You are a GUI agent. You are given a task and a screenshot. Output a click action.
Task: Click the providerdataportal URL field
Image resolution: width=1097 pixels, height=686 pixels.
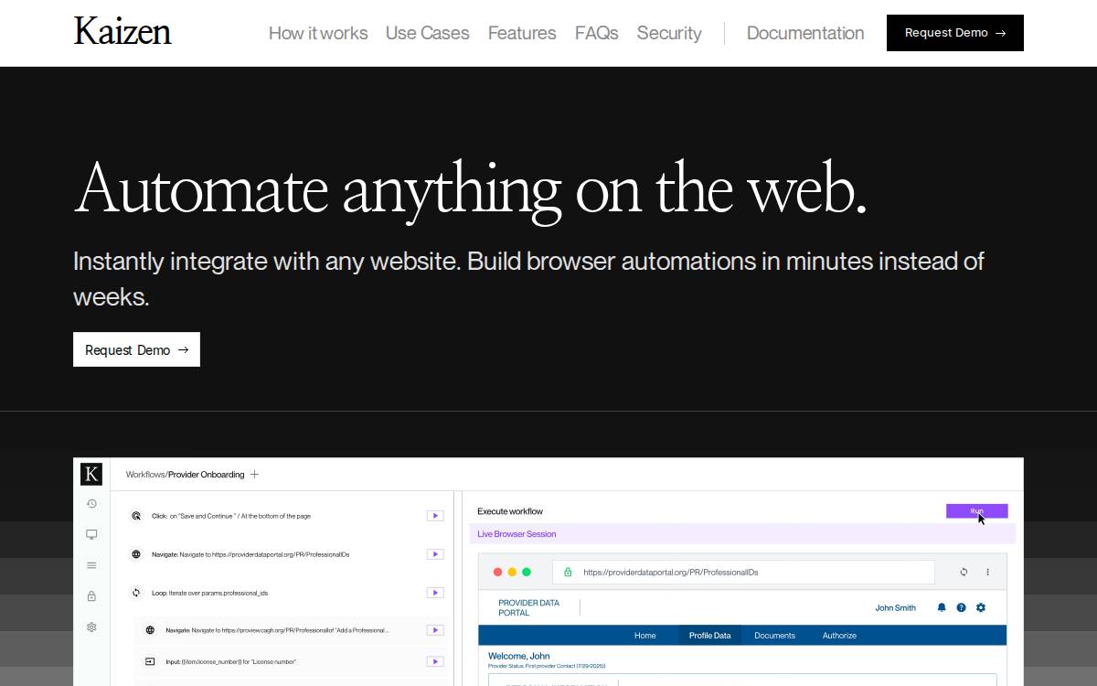[743, 572]
